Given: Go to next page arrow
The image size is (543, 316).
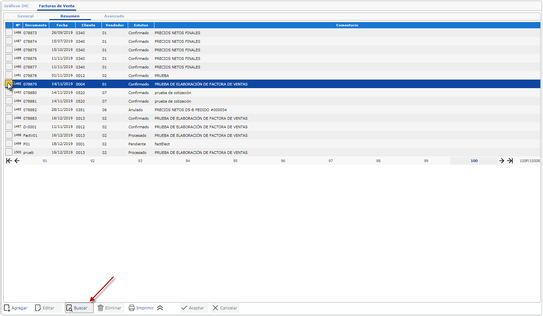Looking at the screenshot, I should pyautogui.click(x=502, y=161).
